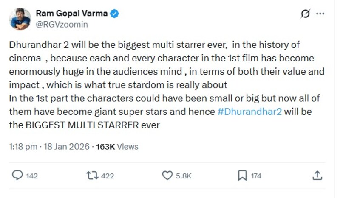Open Ram Gopal Varma's profile picture
Viewport: 343px width, 198px height.
(x=20, y=19)
